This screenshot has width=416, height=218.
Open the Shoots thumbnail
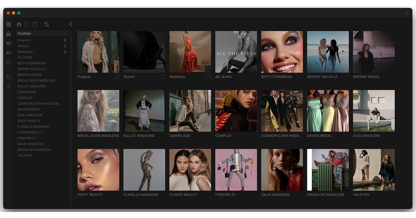(144, 52)
